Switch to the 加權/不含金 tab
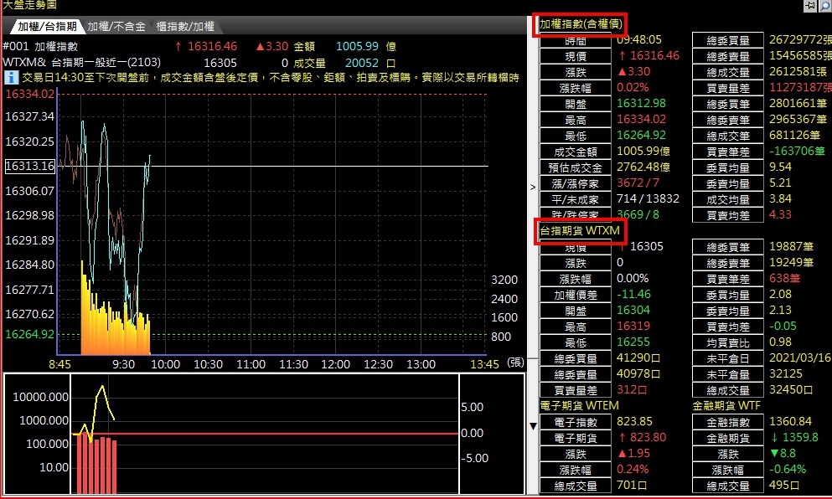The width and height of the screenshot is (832, 499). click(x=116, y=27)
